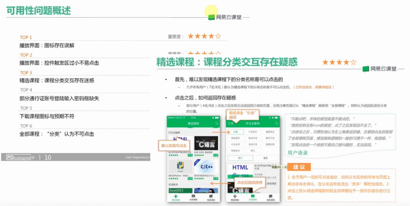This screenshot has height=206, width=410.
Task: Click the TOP 4 label
Action: coord(26,90)
